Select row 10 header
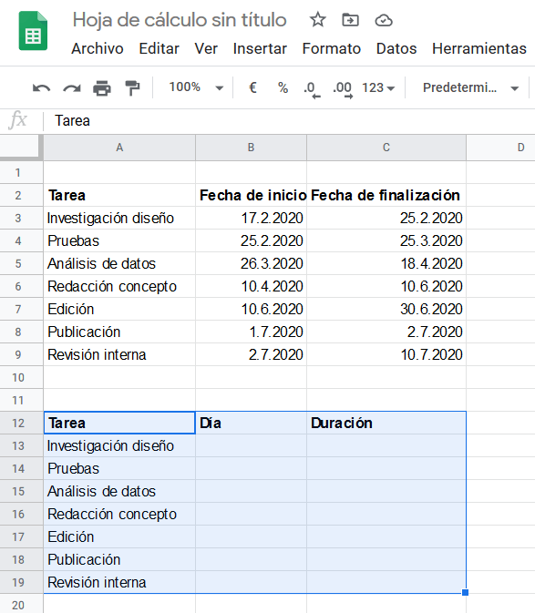 coord(22,377)
